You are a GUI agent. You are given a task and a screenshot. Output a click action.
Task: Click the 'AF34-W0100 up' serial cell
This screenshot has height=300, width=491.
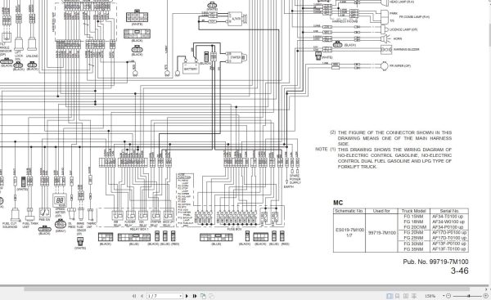[x=448, y=222]
